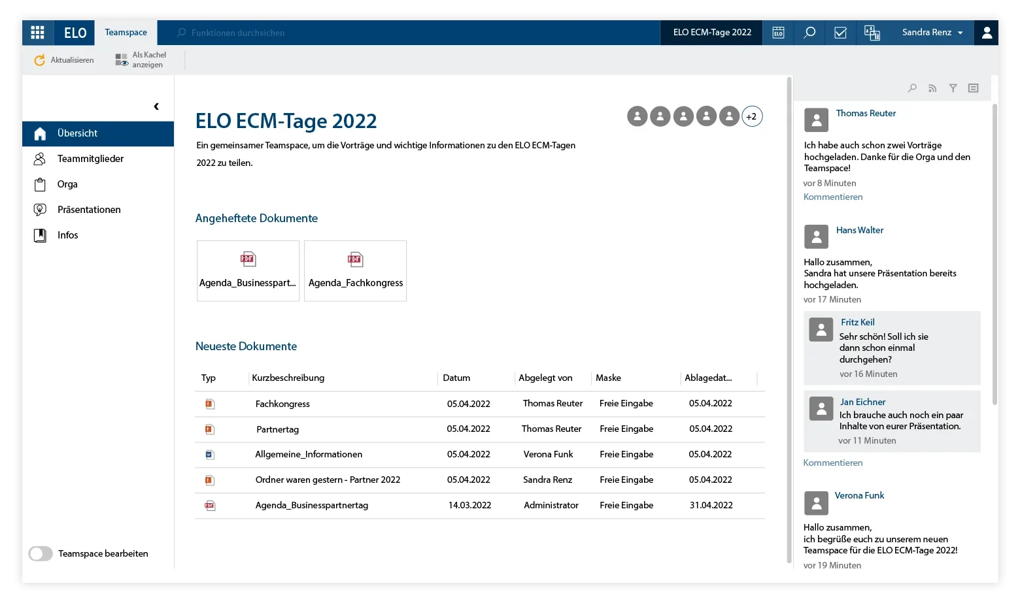The width and height of the screenshot is (1020, 605).
Task: Toggle Teamspace bearbeiten switch
Action: tap(41, 553)
